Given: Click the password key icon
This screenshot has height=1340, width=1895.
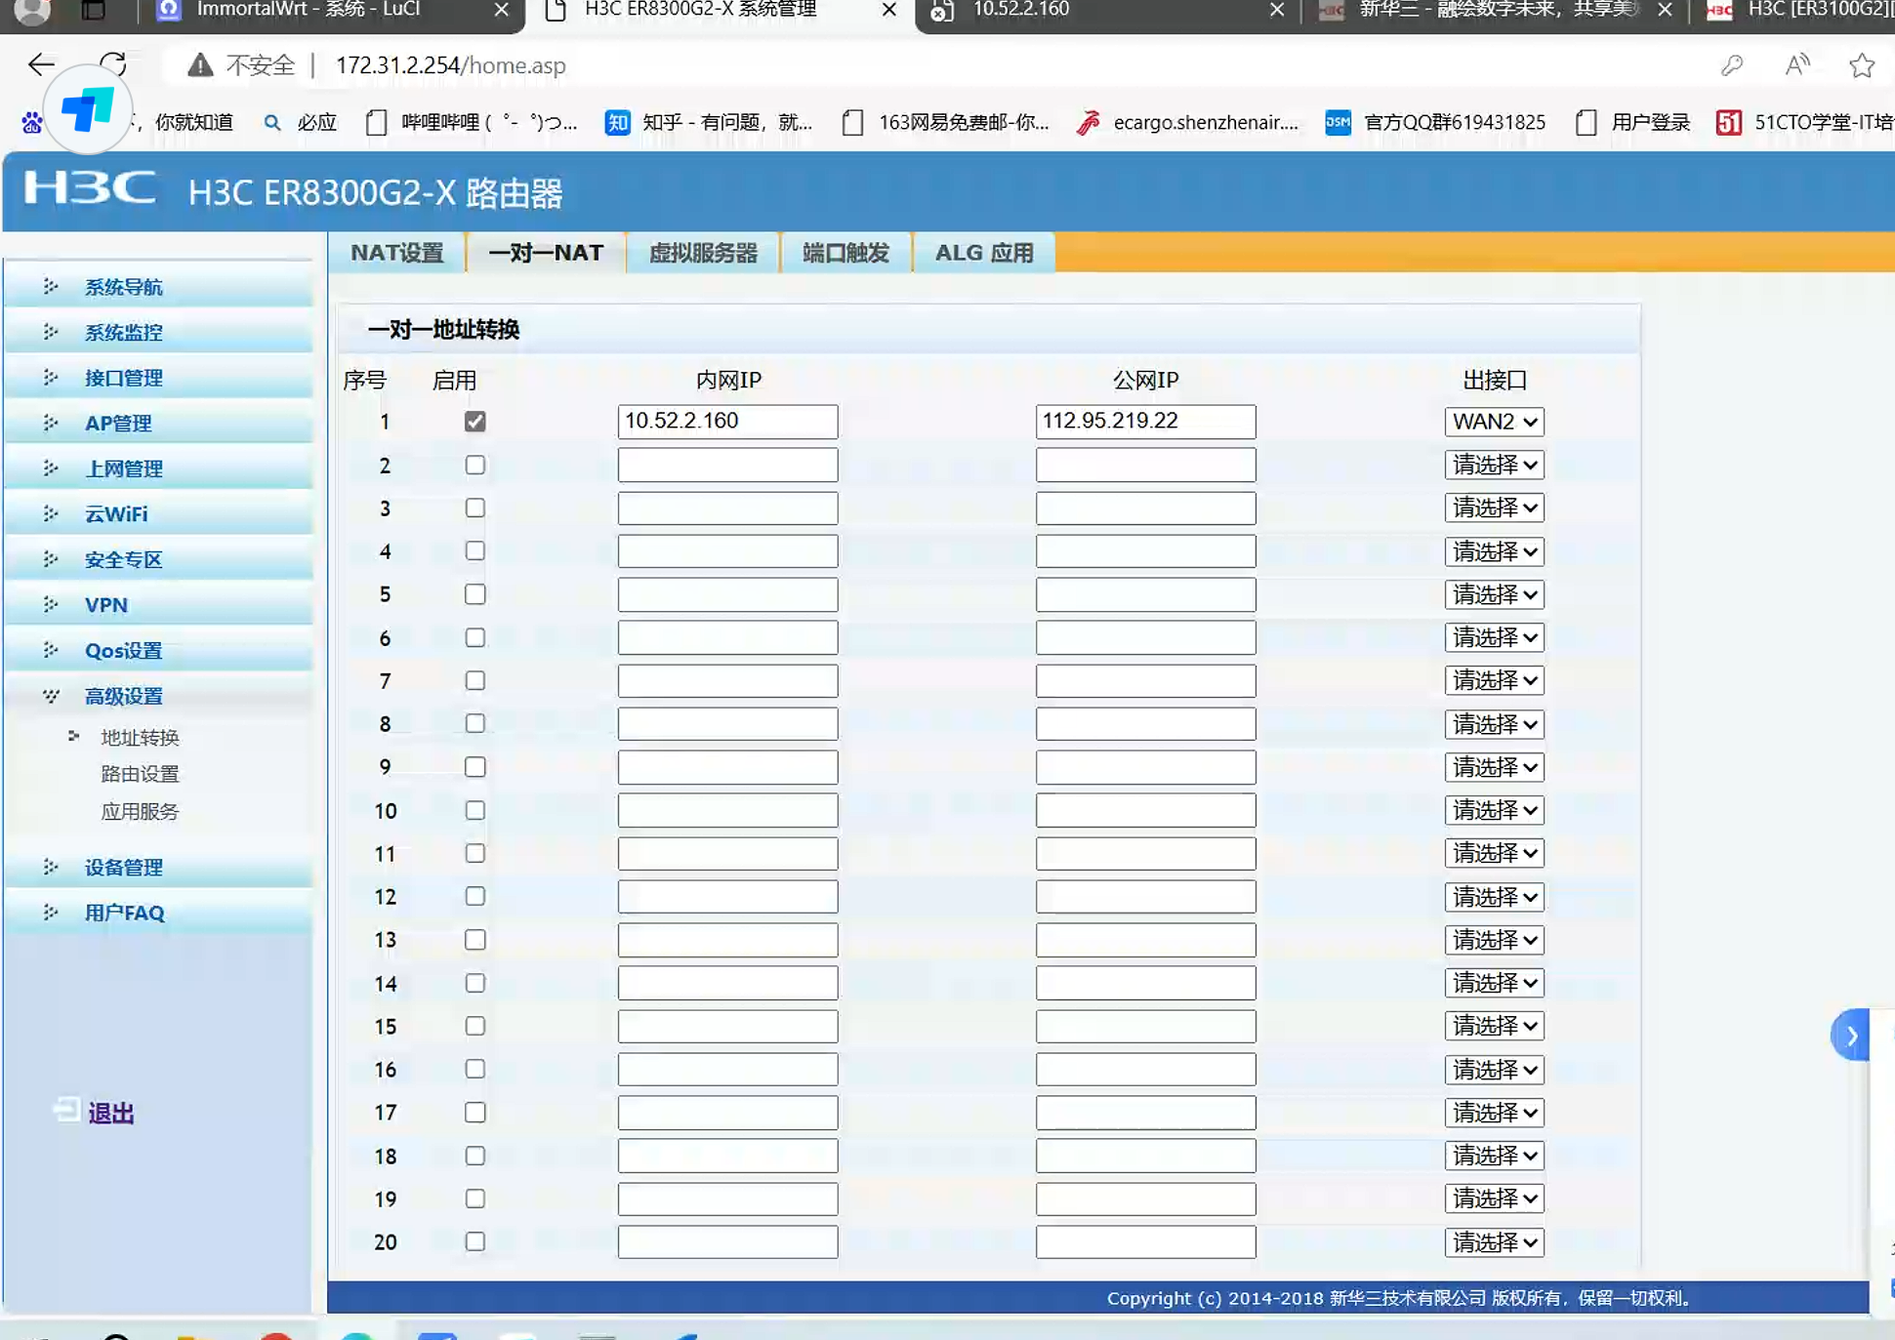Looking at the screenshot, I should click(x=1732, y=65).
